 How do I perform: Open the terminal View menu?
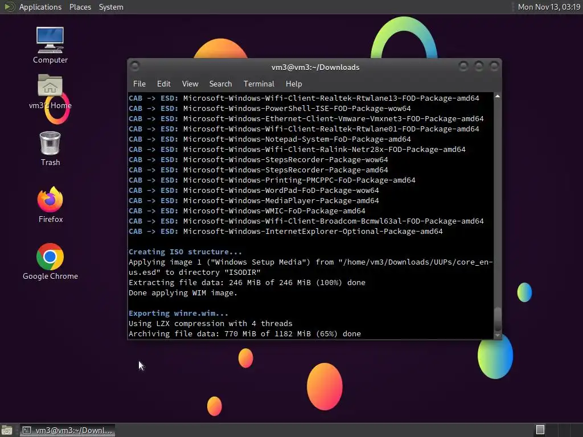[x=190, y=84]
